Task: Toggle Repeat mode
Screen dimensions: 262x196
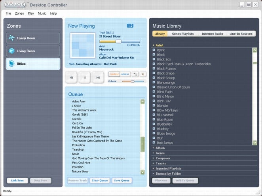Action: 125,74
